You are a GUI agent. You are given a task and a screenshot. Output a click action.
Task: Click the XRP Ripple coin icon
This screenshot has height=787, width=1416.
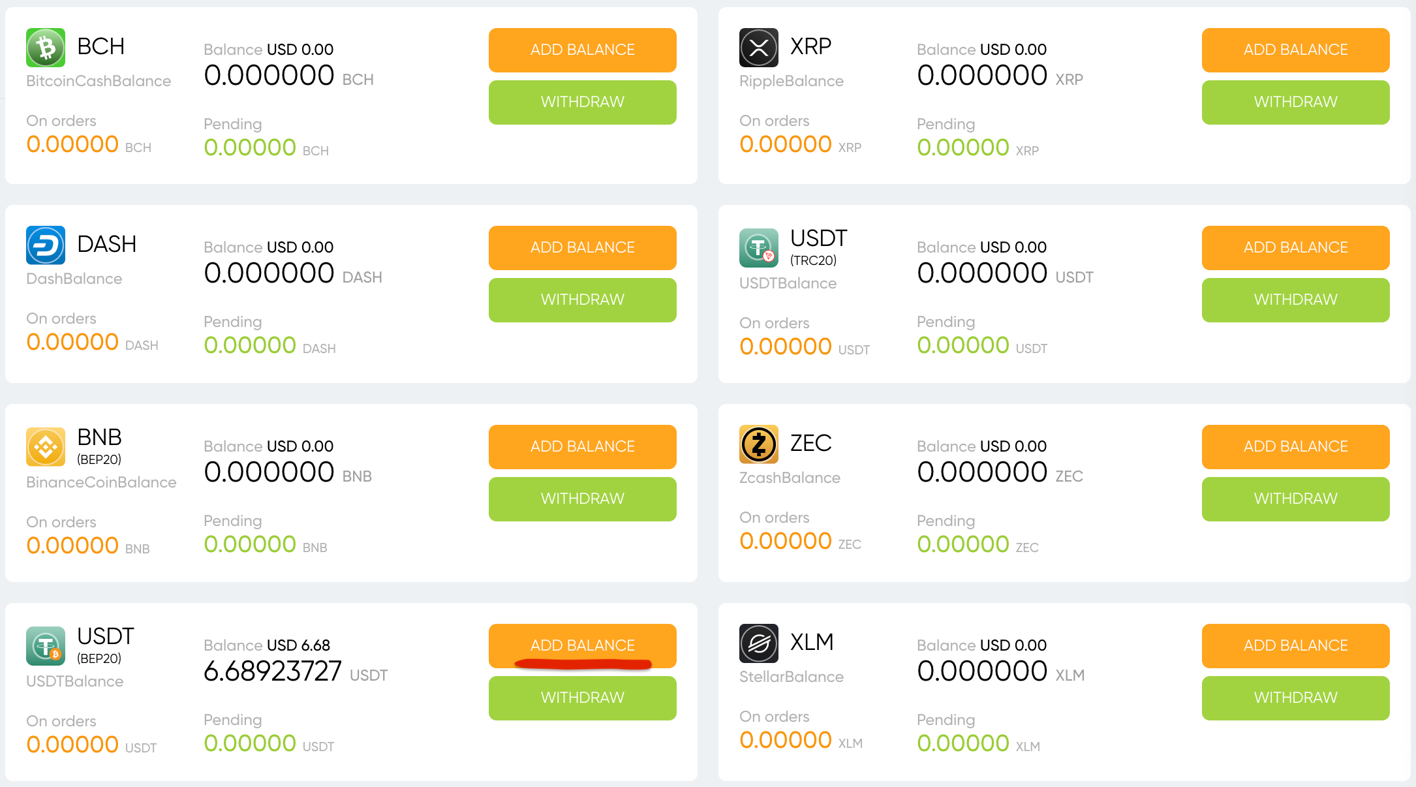point(759,48)
